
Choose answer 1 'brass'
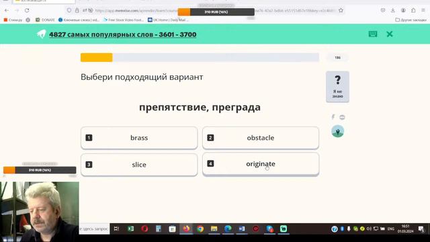point(139,138)
